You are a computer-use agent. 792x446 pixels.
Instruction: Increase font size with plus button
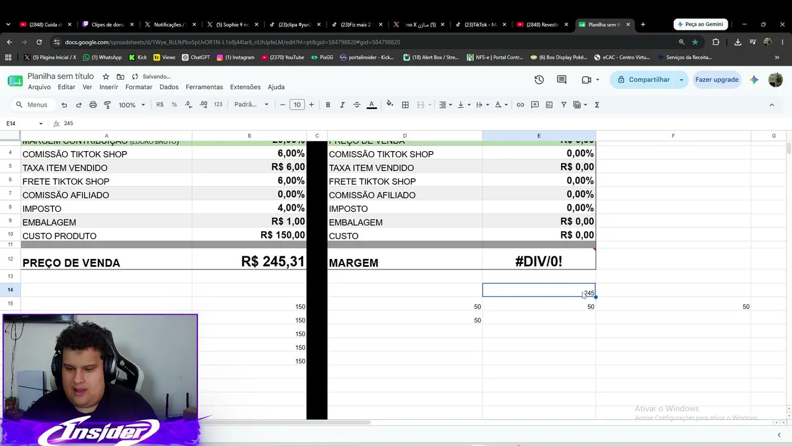tap(311, 105)
